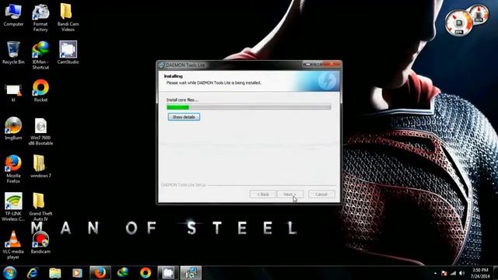Select the TP-LINK Wireless desktop shortcut

(13, 207)
